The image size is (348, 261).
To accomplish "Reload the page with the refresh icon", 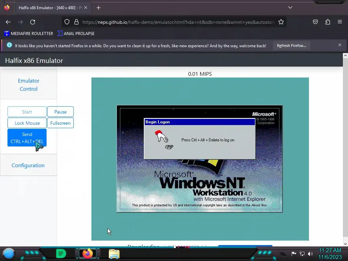I will click(33, 22).
